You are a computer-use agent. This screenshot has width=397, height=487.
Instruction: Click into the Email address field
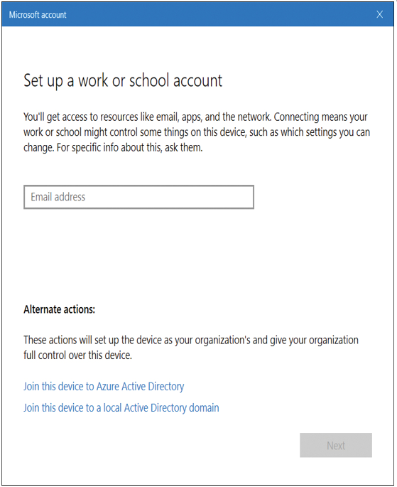[x=138, y=197]
